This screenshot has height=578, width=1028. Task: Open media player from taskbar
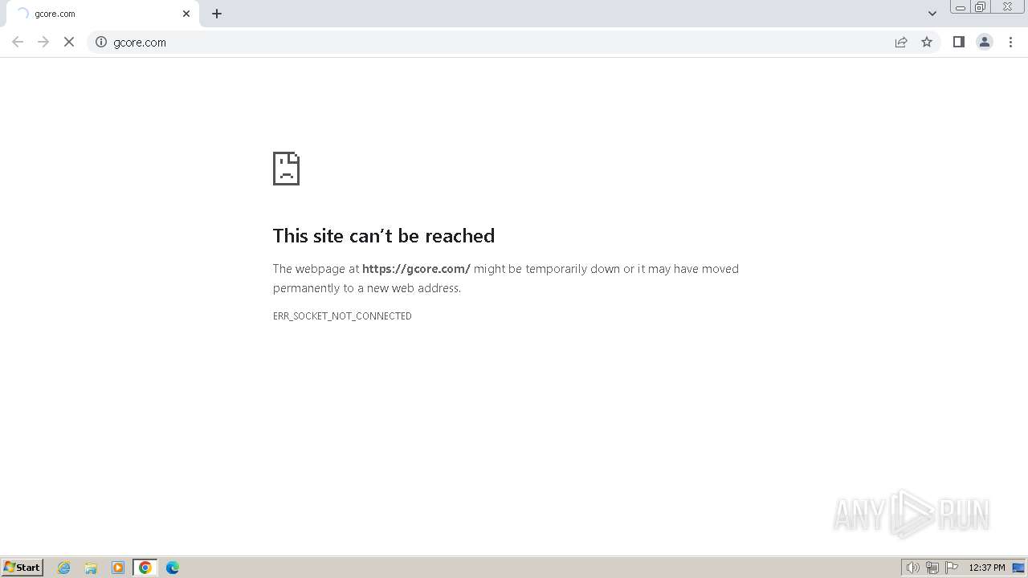click(118, 568)
